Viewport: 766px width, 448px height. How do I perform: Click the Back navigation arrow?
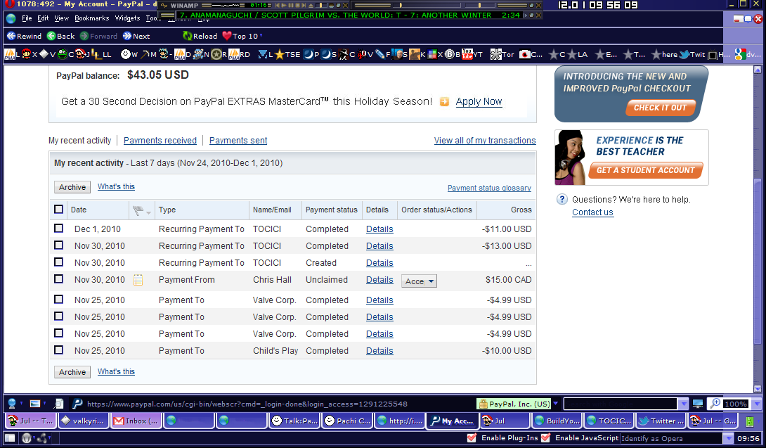(x=52, y=36)
